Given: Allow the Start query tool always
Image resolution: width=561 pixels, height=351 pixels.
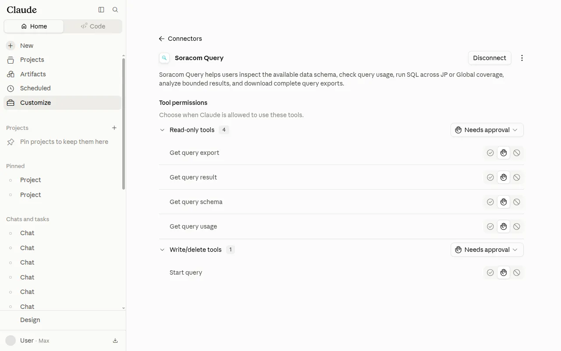Looking at the screenshot, I should click(490, 272).
